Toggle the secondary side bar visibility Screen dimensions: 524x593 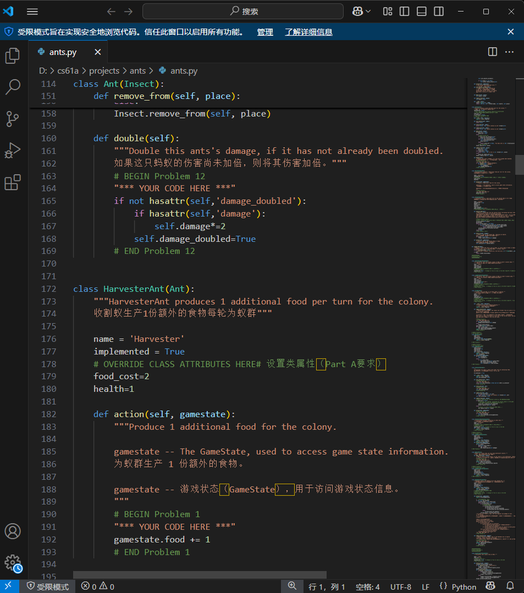point(439,11)
